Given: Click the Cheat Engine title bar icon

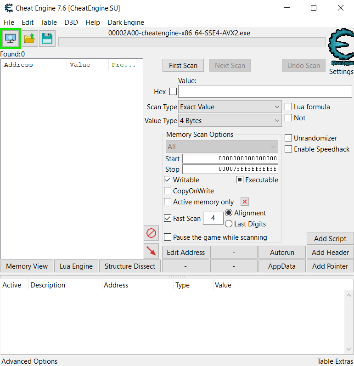Looking at the screenshot, I should (8, 8).
